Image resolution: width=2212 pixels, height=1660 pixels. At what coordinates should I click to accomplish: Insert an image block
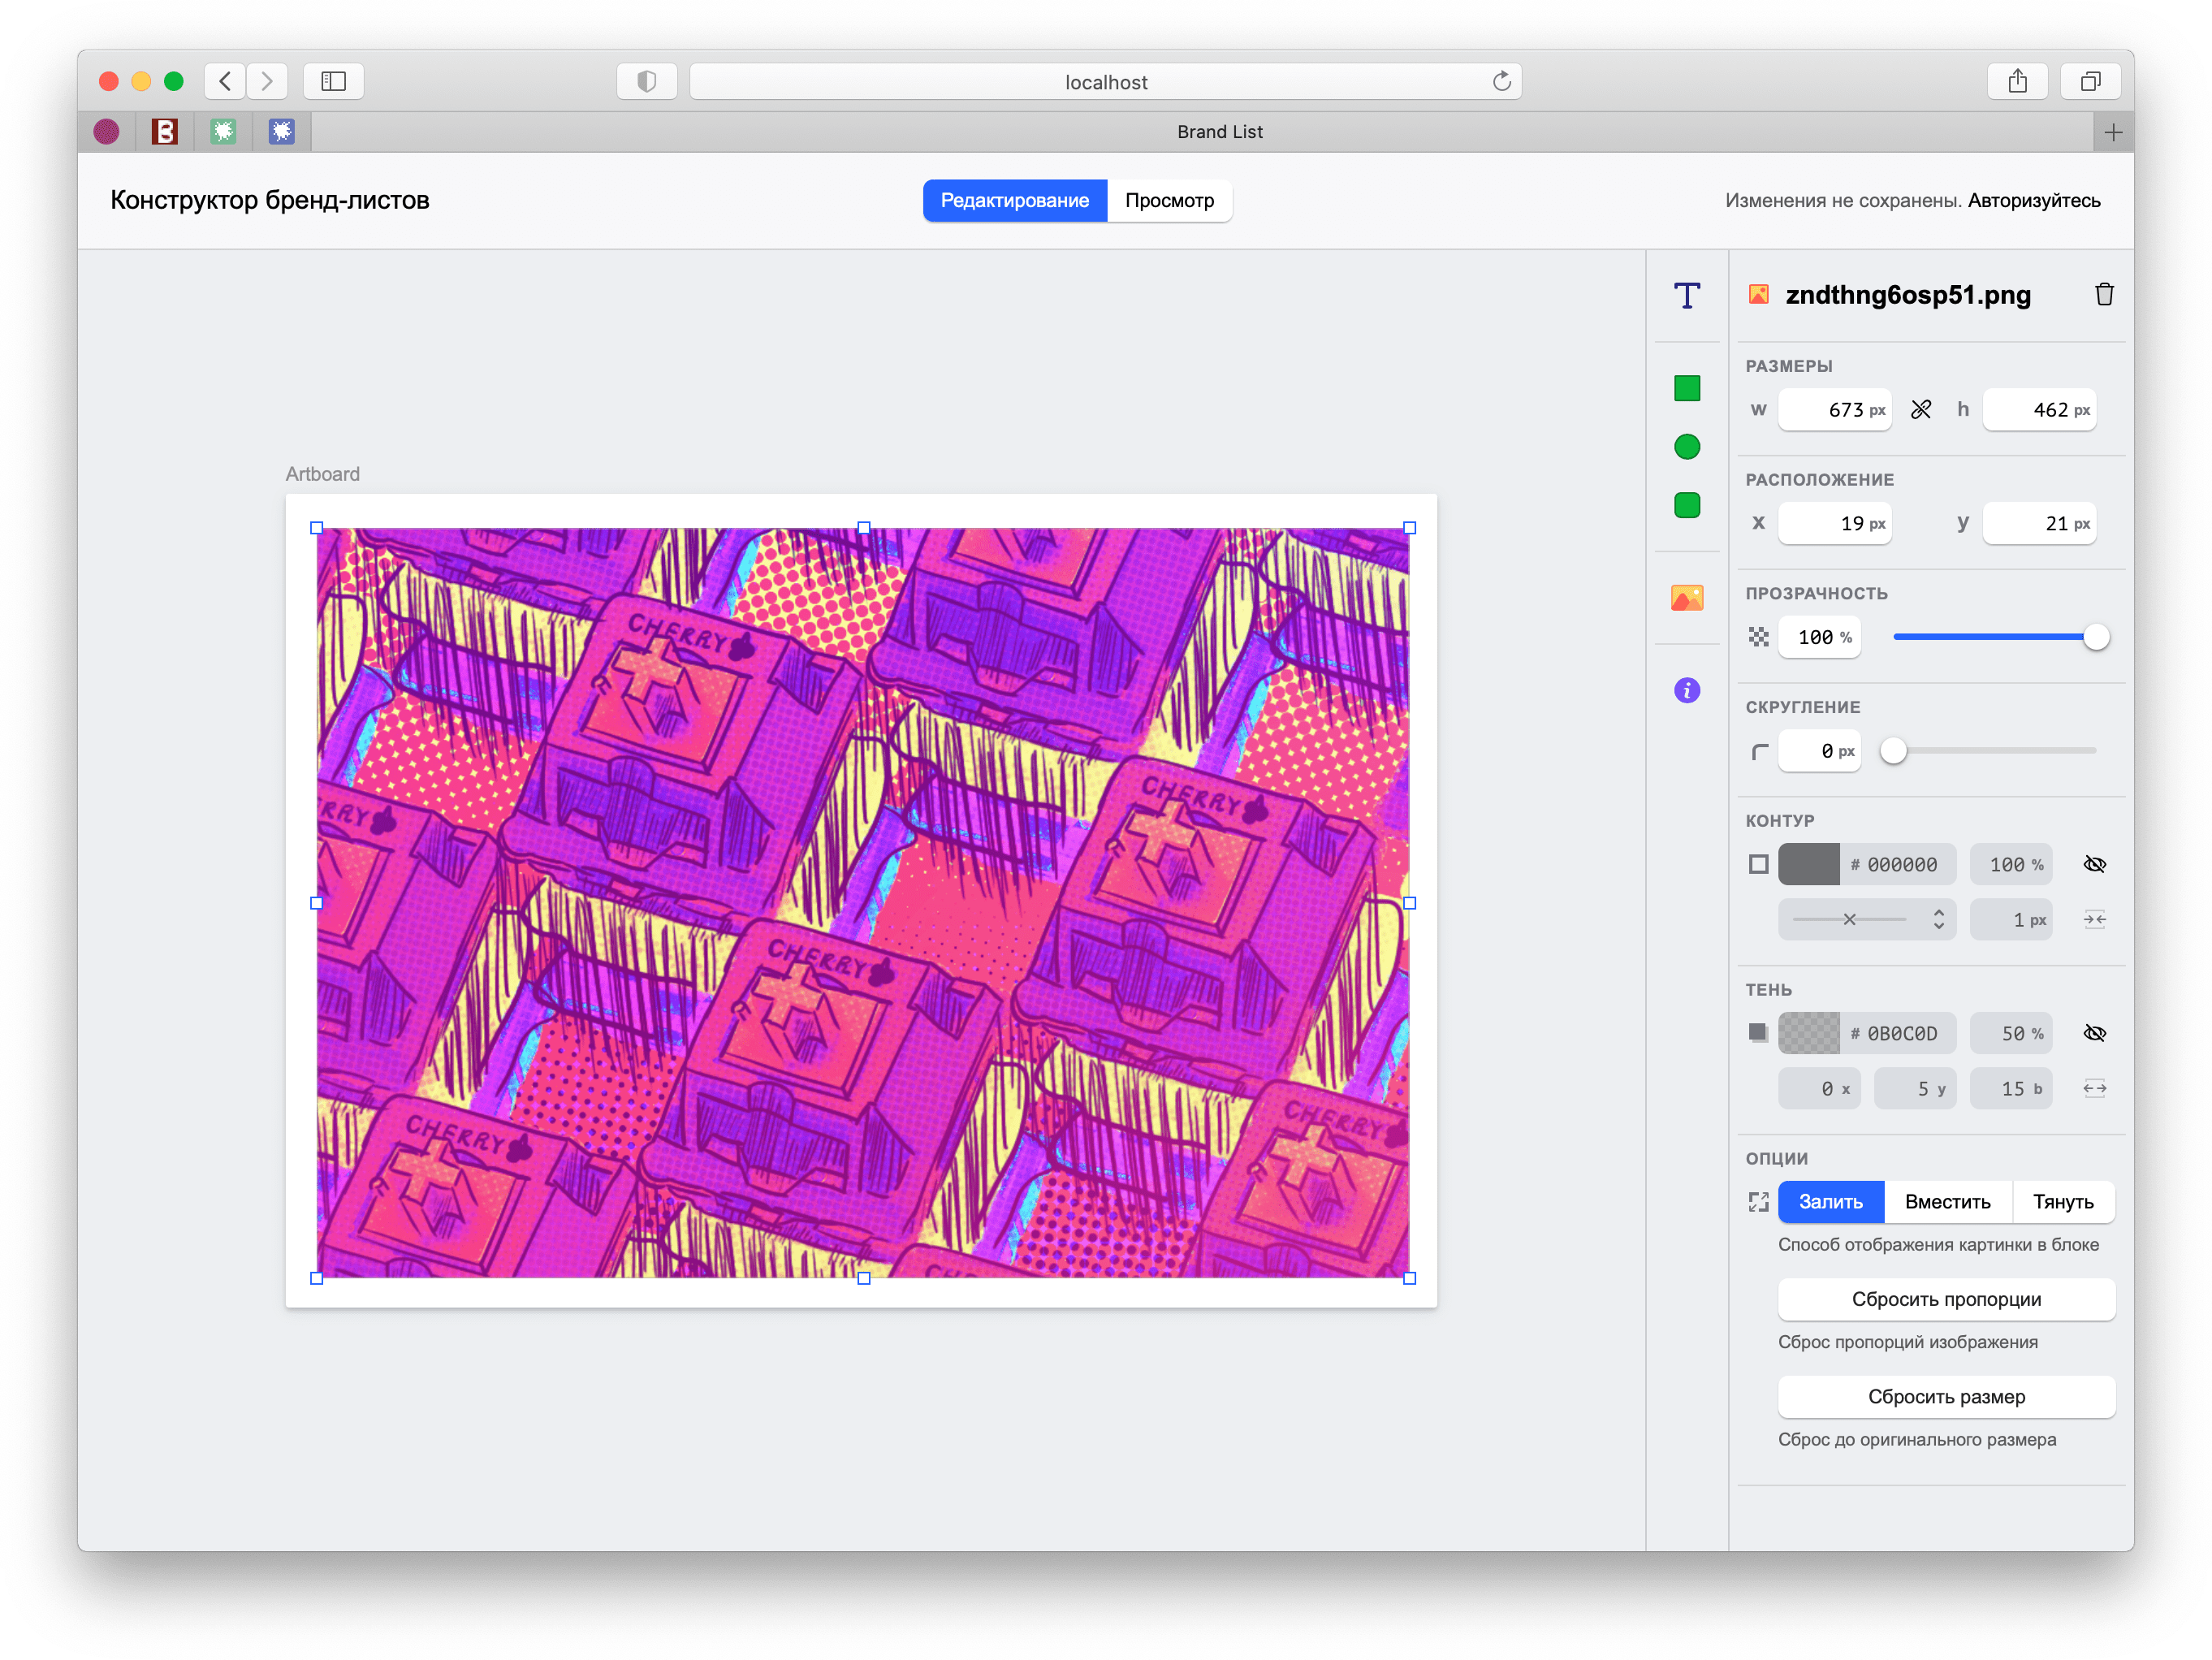[1687, 597]
